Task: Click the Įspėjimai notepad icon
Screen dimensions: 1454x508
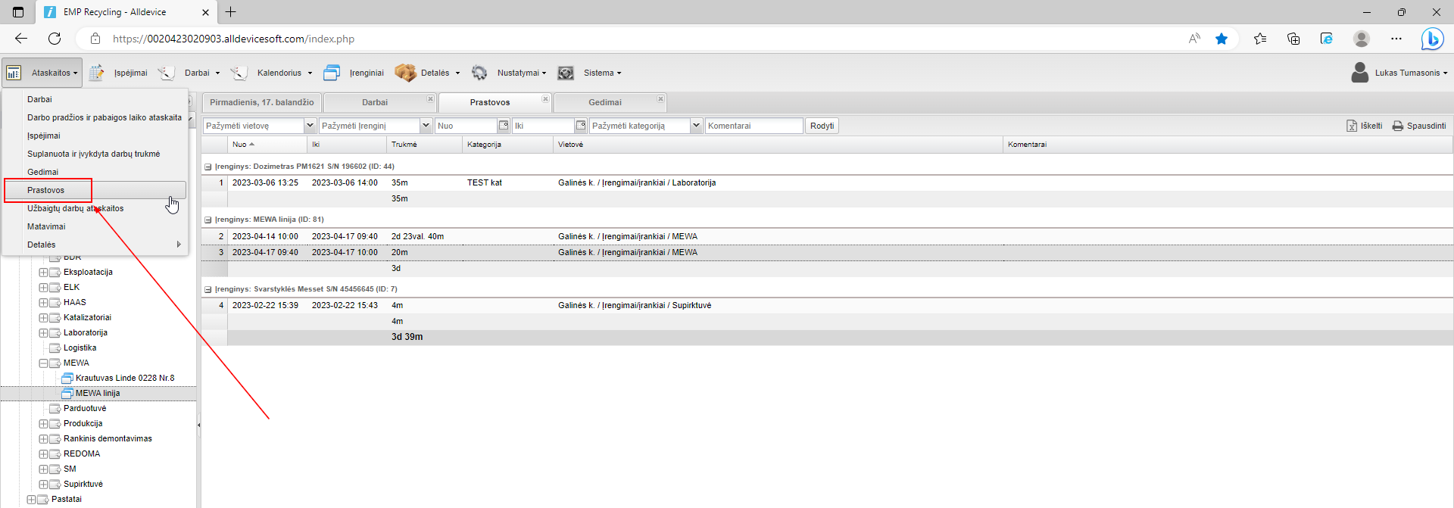Action: tap(97, 73)
